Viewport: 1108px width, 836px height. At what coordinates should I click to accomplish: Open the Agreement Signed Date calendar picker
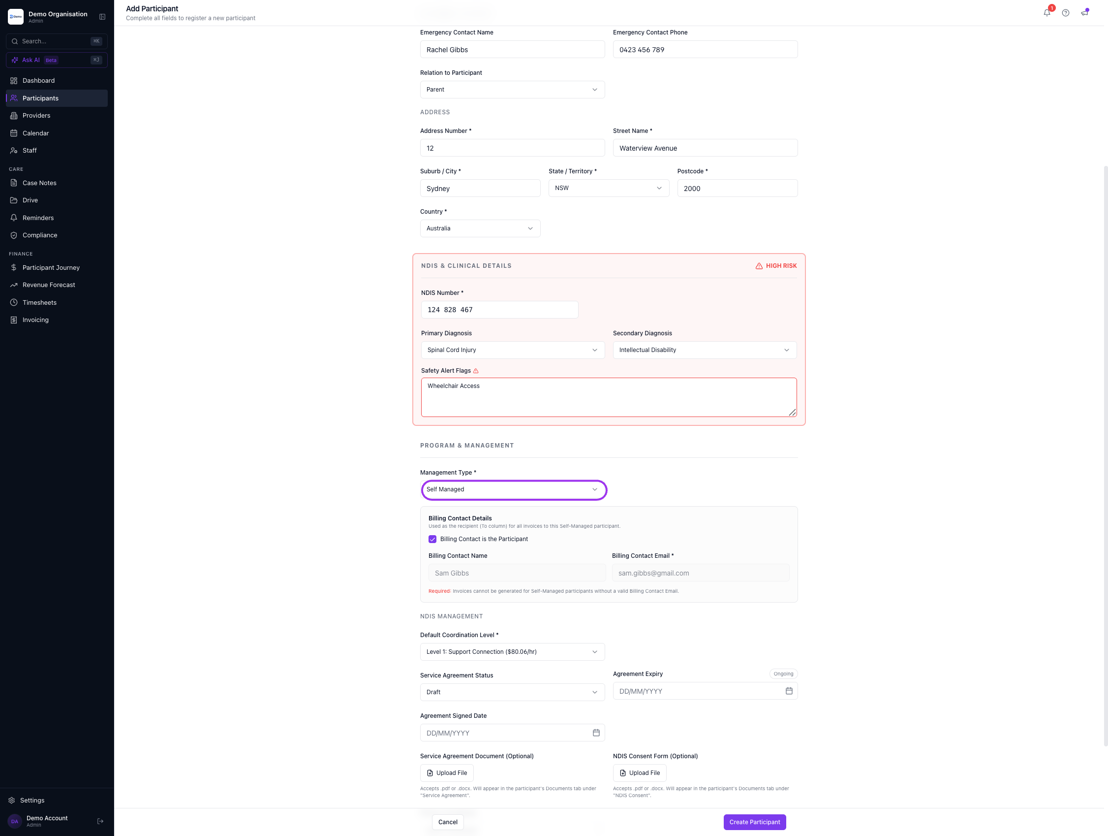coord(596,732)
